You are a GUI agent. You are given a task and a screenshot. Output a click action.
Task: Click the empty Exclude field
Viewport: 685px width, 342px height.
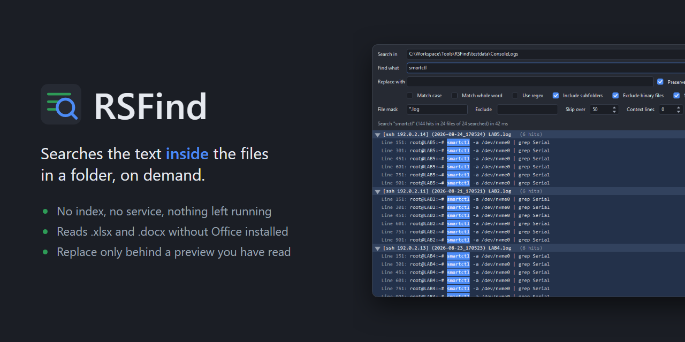click(527, 110)
